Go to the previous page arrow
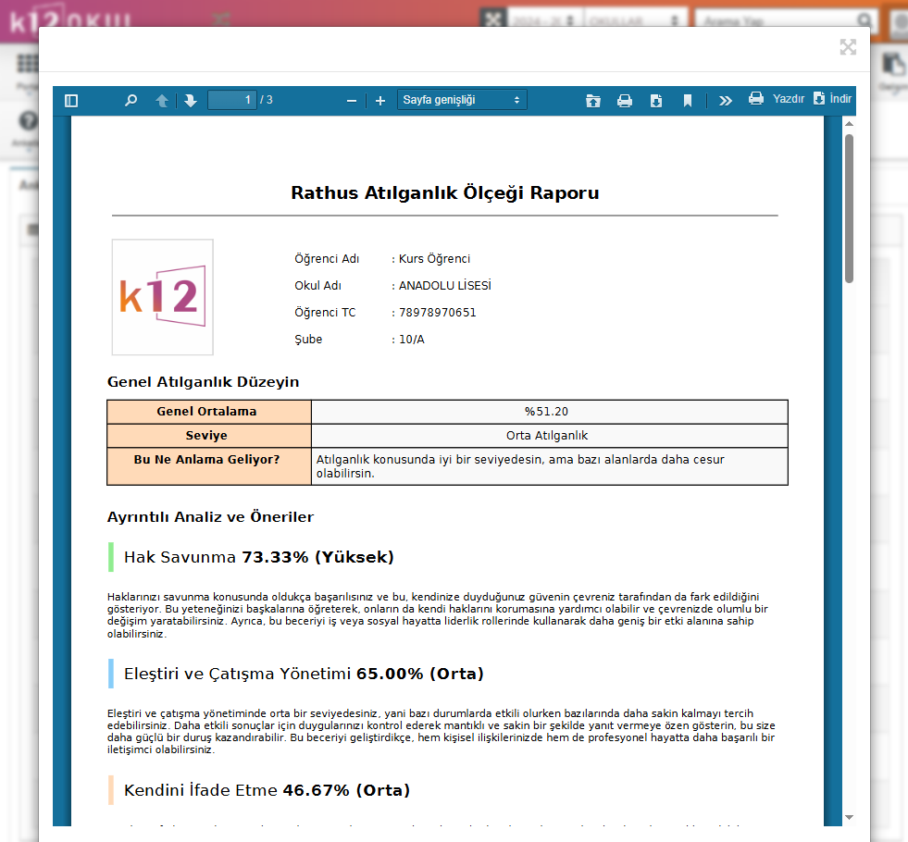Screen dimensions: 908x842 [x=162, y=101]
